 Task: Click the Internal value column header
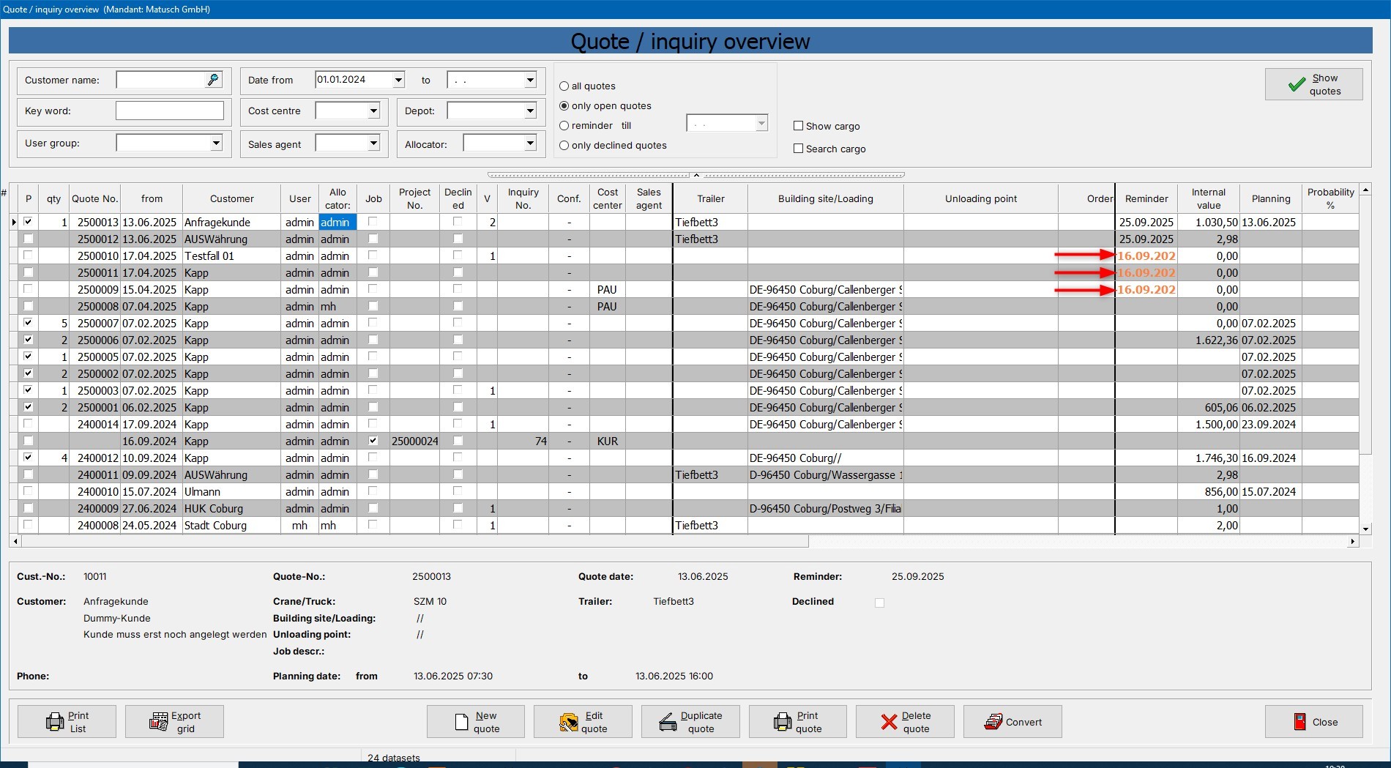pos(1208,198)
